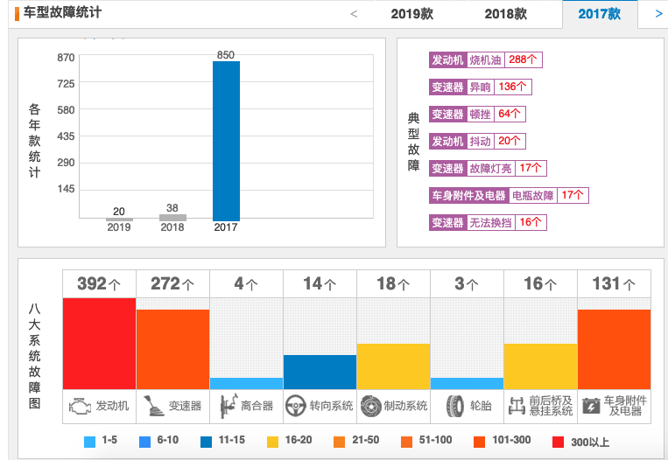This screenshot has height=460, width=668.
Task: Go to next model years arrow
Action: 658,14
